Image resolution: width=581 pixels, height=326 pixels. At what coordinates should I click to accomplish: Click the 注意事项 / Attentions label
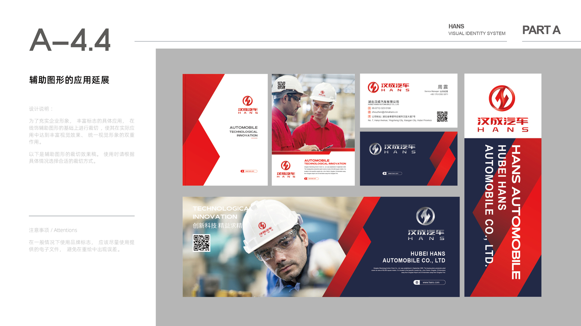pos(53,230)
